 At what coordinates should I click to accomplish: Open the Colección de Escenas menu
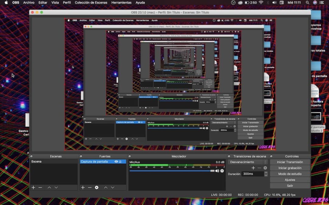coord(91,2)
